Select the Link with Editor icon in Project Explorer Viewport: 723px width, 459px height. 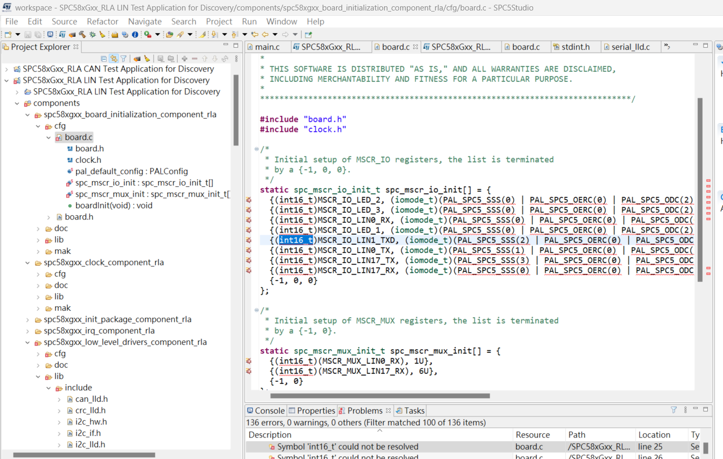113,58
